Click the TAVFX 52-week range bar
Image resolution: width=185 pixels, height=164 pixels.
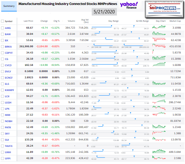(135, 145)
